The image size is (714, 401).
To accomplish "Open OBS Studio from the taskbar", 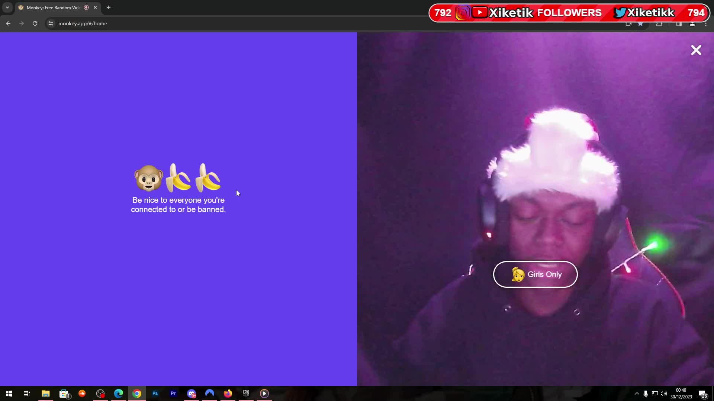I will 100,394.
